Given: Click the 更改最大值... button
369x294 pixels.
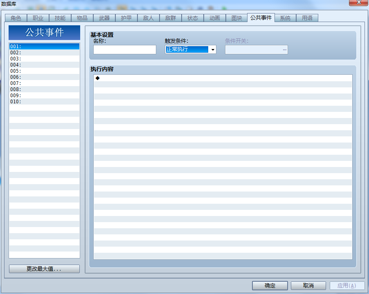Looking at the screenshot, I should tap(44, 269).
